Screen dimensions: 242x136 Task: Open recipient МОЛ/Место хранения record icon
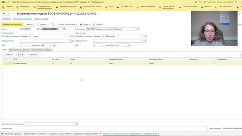pyautogui.click(x=145, y=36)
